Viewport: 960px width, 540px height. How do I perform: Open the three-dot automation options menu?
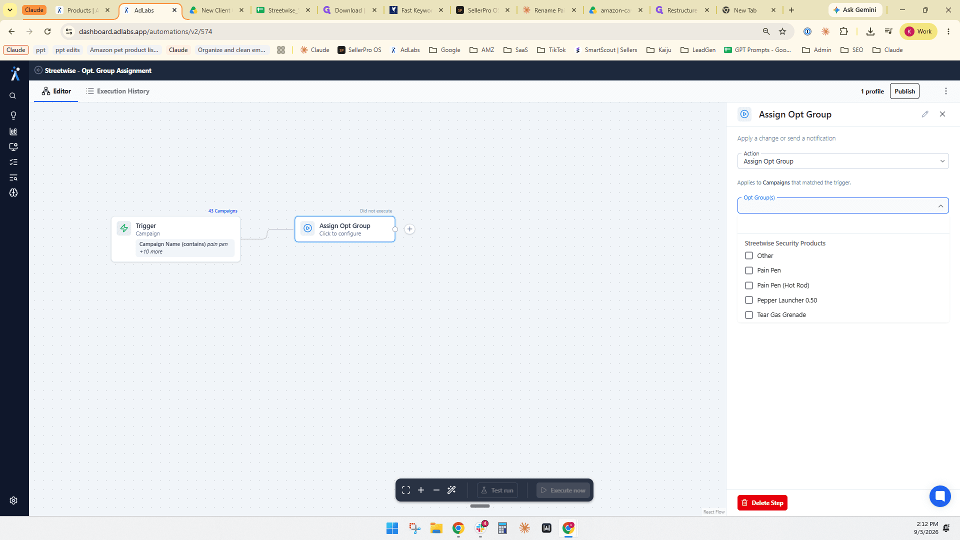946,91
